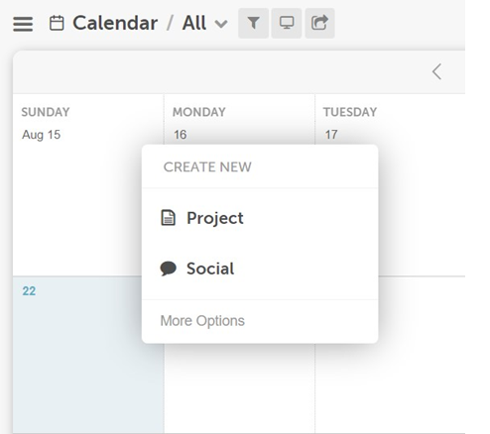
Task: Click the speech bubble icon beside Social
Action: (x=169, y=269)
